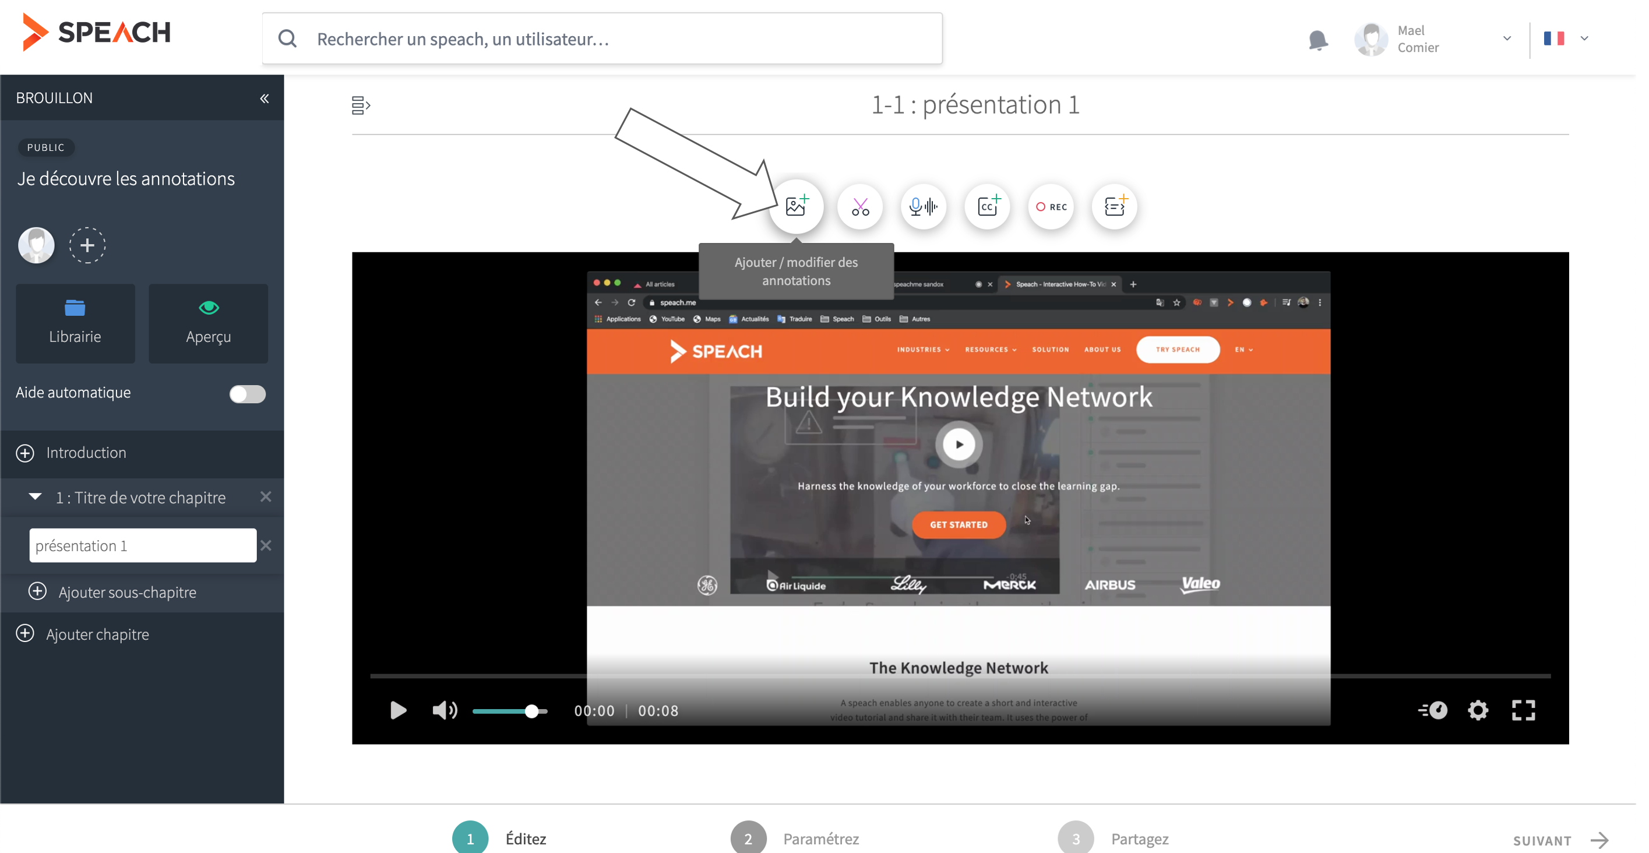Toggle the Aide automatique switch

click(x=247, y=393)
